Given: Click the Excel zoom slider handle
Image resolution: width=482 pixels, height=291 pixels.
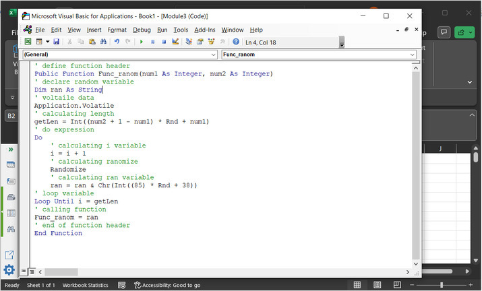Looking at the screenshot, I should click(x=442, y=285).
